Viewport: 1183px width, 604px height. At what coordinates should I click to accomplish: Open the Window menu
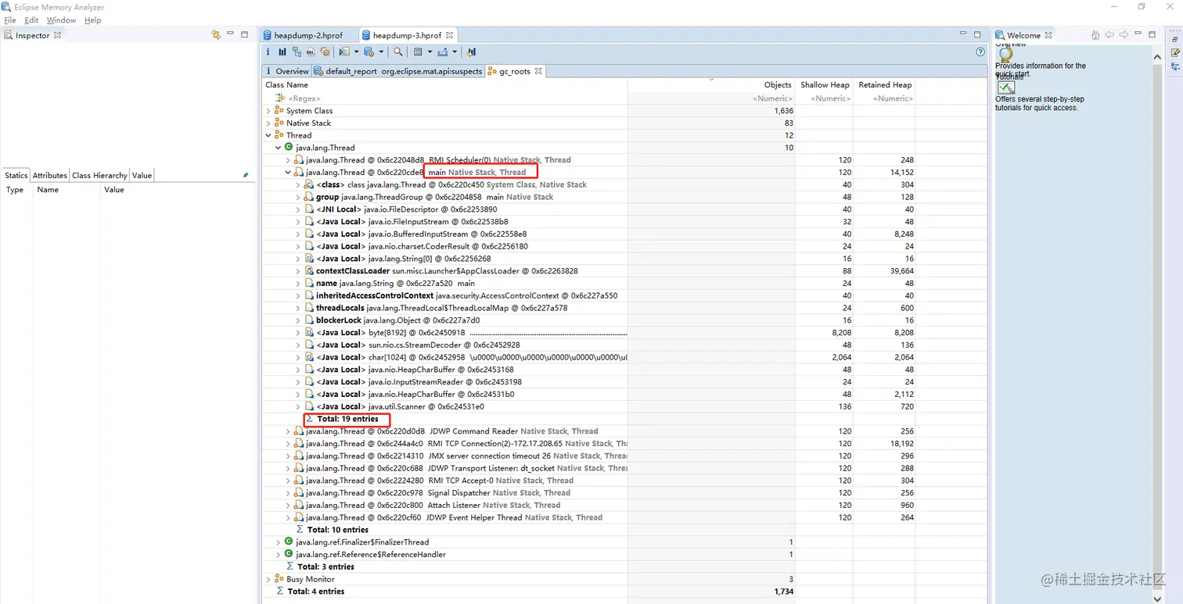point(61,20)
